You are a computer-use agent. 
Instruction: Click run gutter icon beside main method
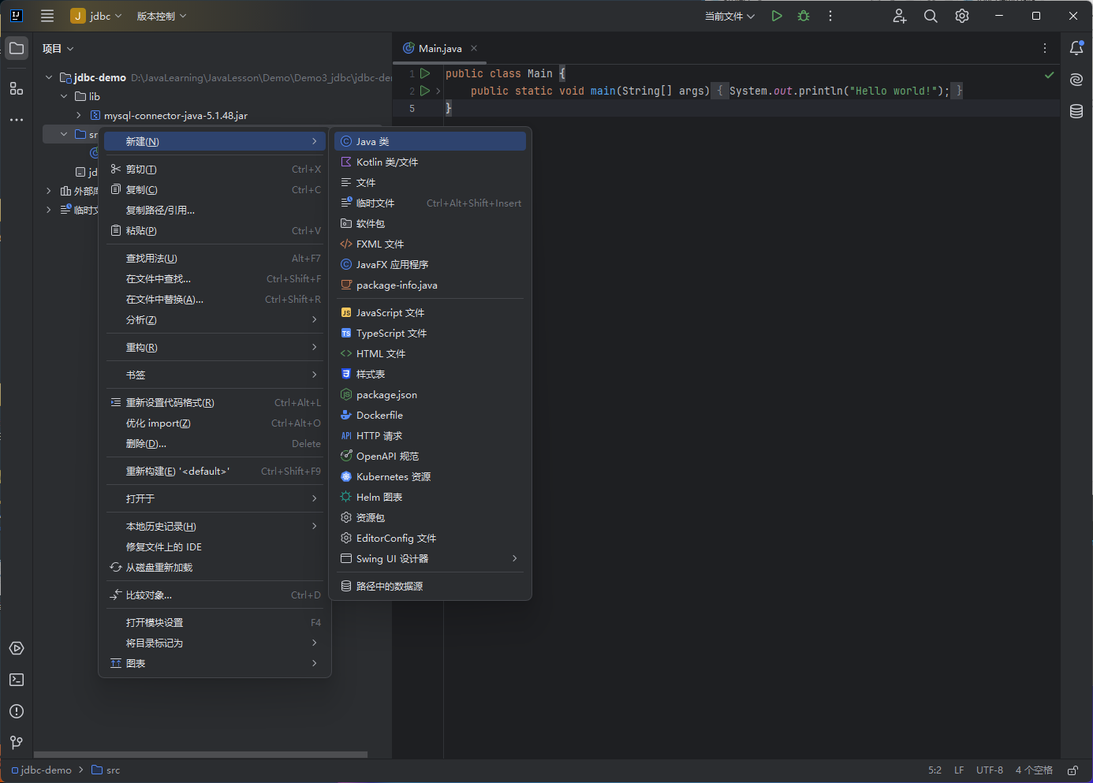[x=425, y=91]
